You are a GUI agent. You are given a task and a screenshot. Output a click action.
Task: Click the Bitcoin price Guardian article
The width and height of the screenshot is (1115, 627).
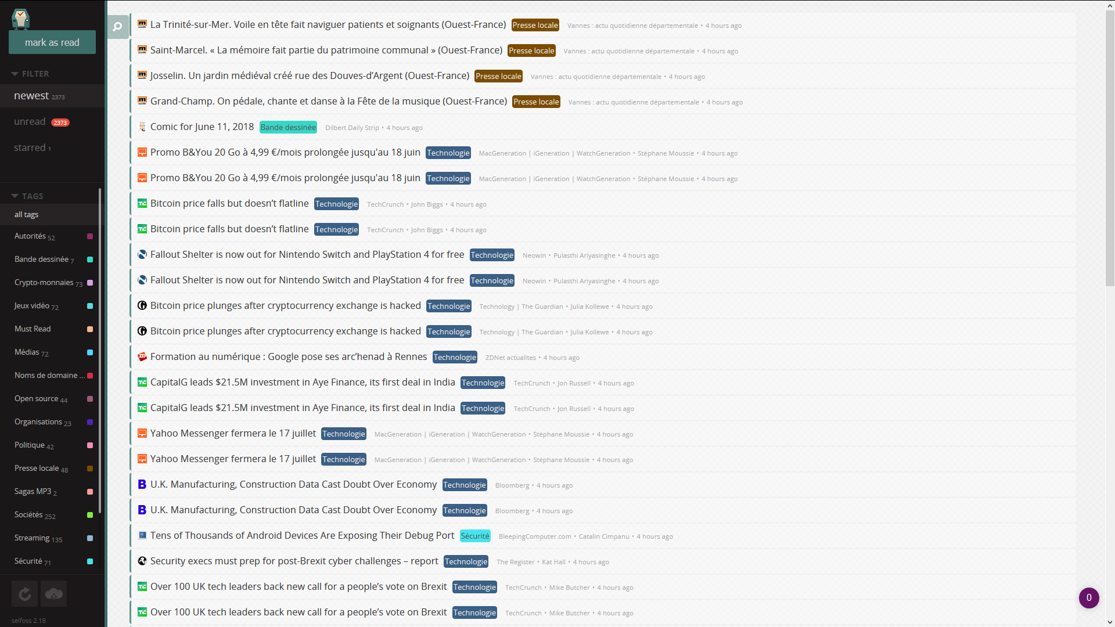click(x=285, y=305)
